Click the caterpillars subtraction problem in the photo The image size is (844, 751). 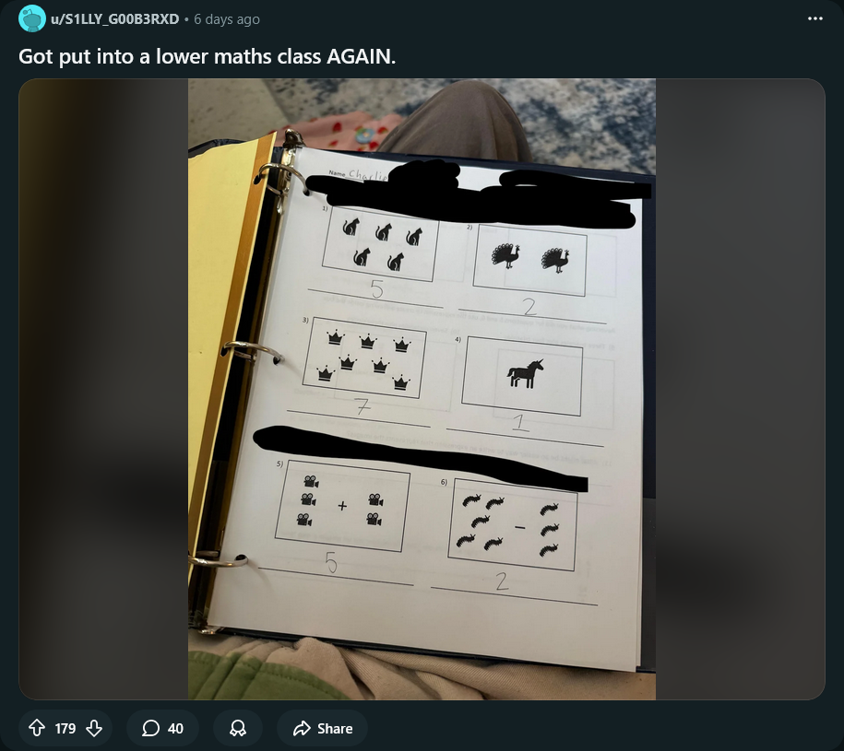[x=513, y=524]
